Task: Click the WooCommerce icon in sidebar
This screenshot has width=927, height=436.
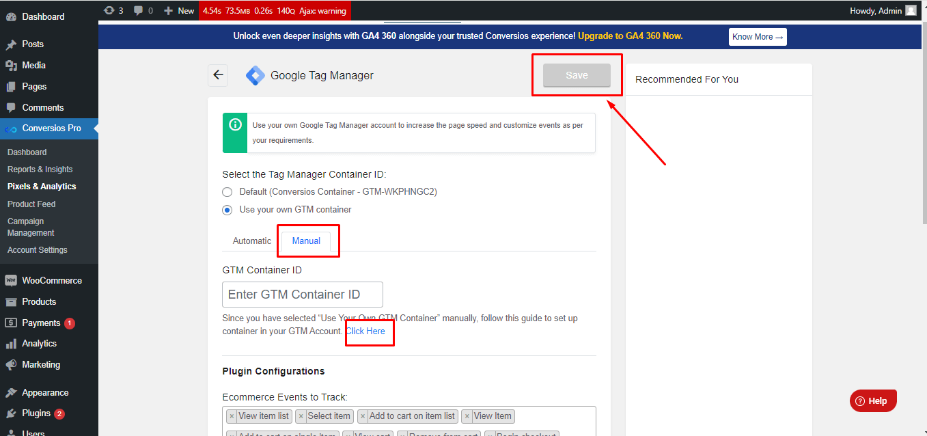Action: [11, 280]
